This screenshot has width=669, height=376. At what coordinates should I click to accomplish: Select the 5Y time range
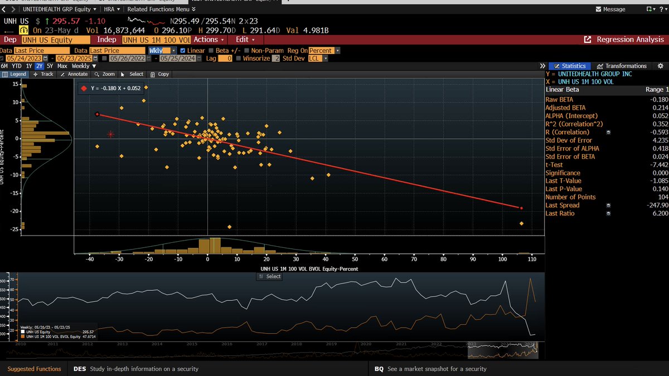tap(50, 66)
